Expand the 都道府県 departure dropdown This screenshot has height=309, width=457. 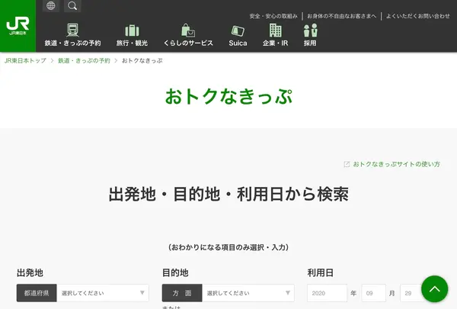click(x=103, y=293)
